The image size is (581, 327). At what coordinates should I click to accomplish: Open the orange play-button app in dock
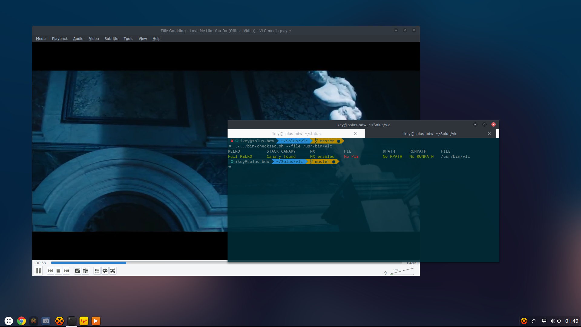coord(96,321)
